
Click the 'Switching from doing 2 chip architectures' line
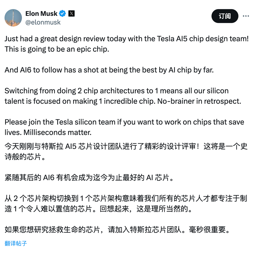tap(116, 91)
